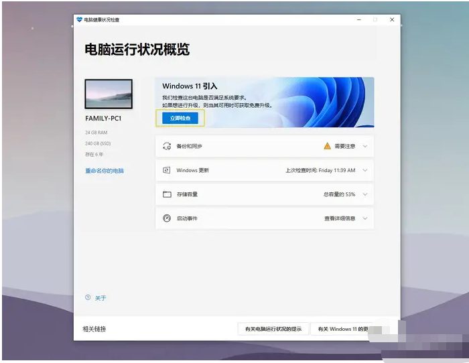Click the 240 GB (SSD) text
Screen dimensions: 469x363
click(98, 143)
